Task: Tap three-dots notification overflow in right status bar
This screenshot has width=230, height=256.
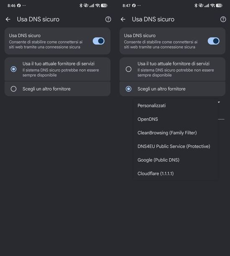Action: (139, 5)
